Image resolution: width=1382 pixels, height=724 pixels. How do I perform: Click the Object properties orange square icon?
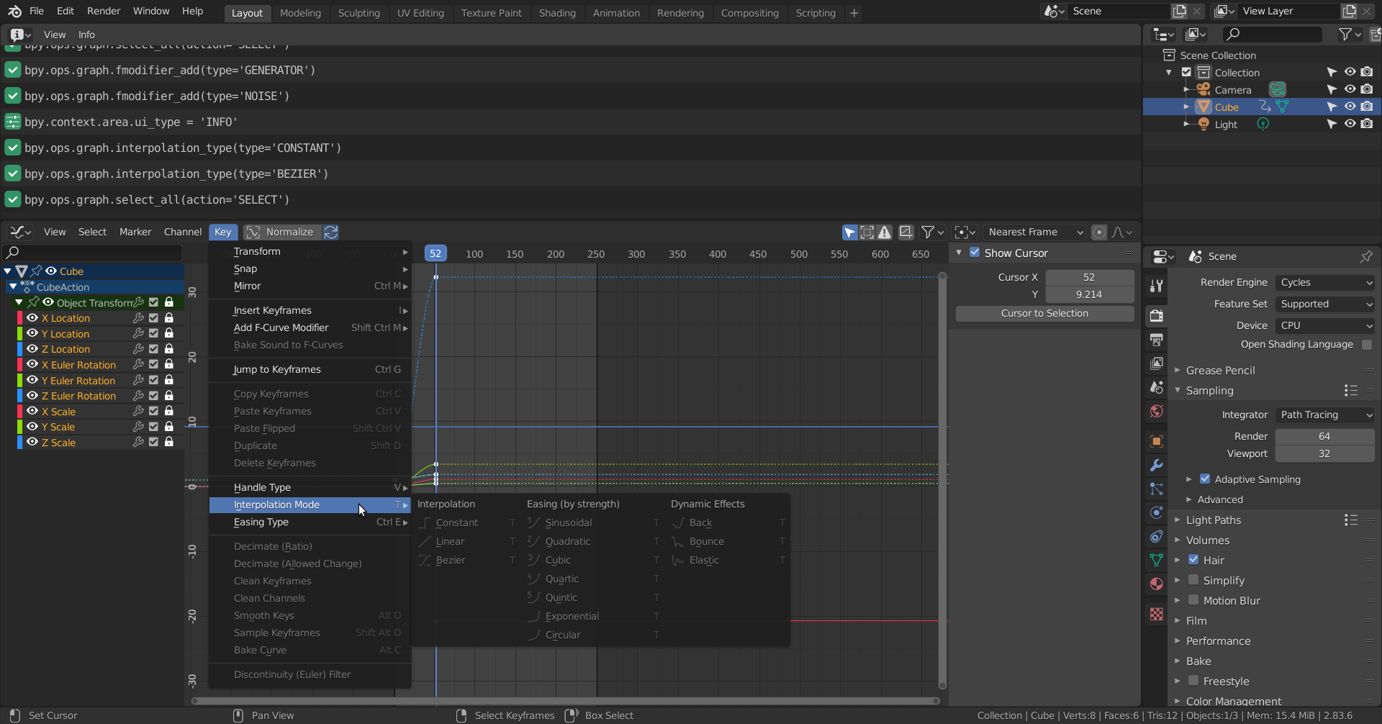[x=1157, y=441]
